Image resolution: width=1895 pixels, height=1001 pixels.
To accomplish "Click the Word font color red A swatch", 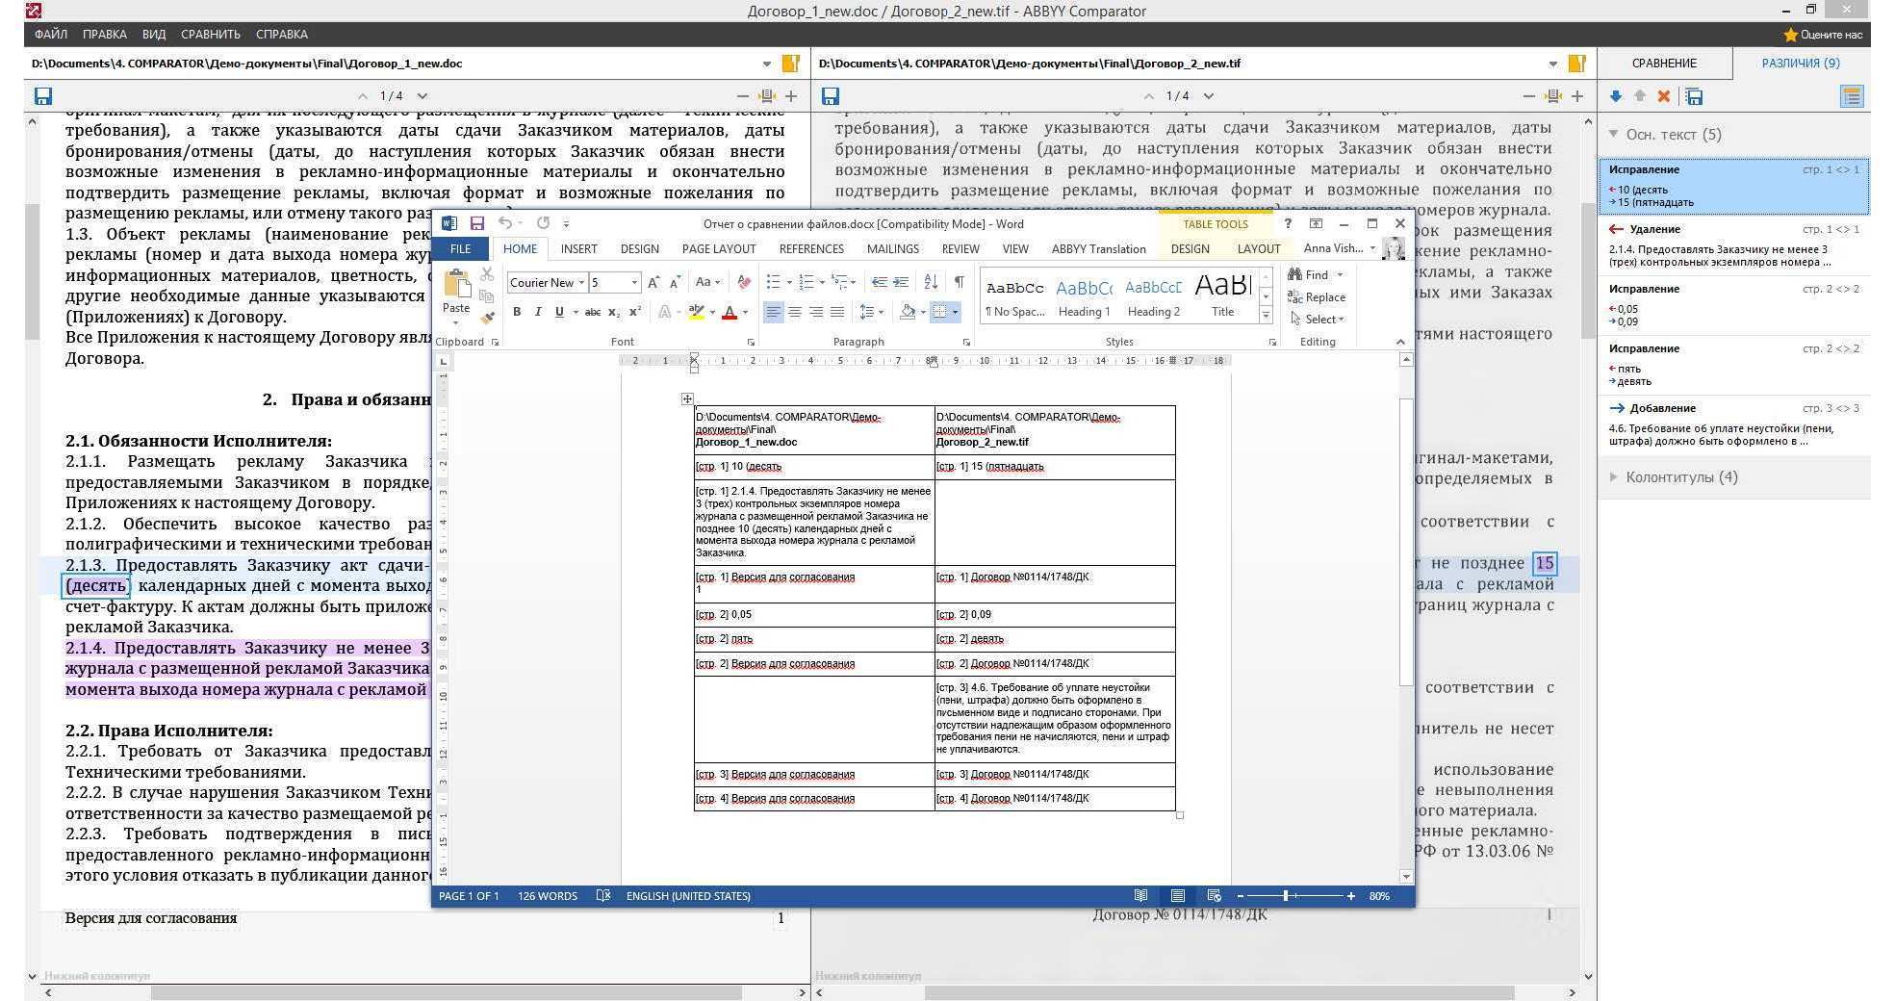I will [730, 312].
